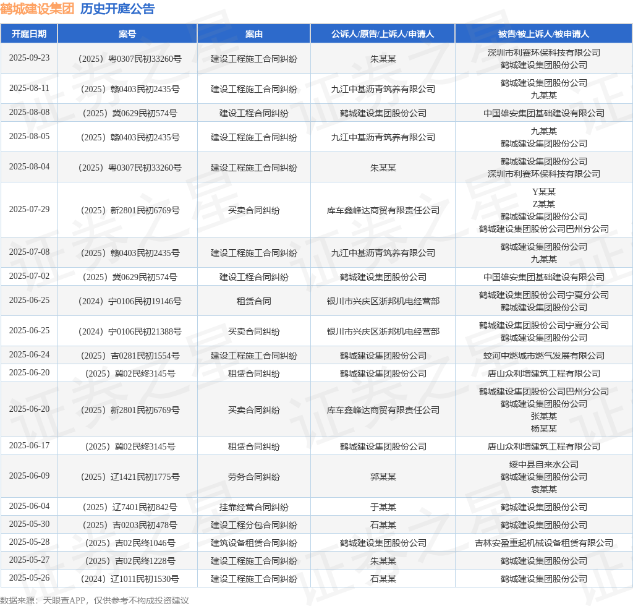Viewport: 633px width, 606px height.
Task: Click the date 2025-08-11
Action: pyautogui.click(x=30, y=88)
